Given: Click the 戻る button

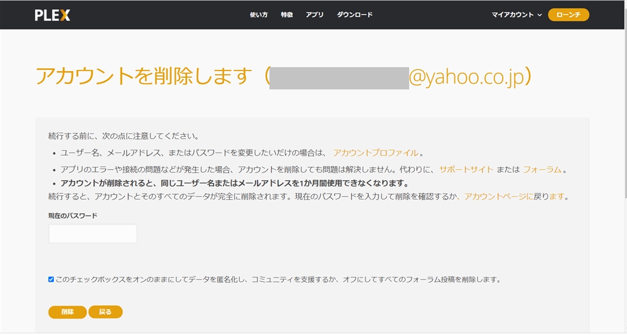Looking at the screenshot, I should tap(105, 312).
